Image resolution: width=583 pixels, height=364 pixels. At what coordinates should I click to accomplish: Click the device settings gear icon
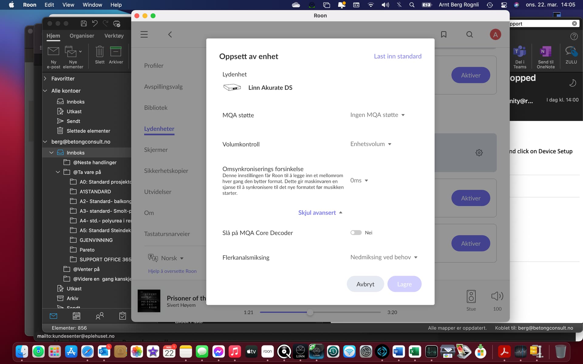(479, 153)
